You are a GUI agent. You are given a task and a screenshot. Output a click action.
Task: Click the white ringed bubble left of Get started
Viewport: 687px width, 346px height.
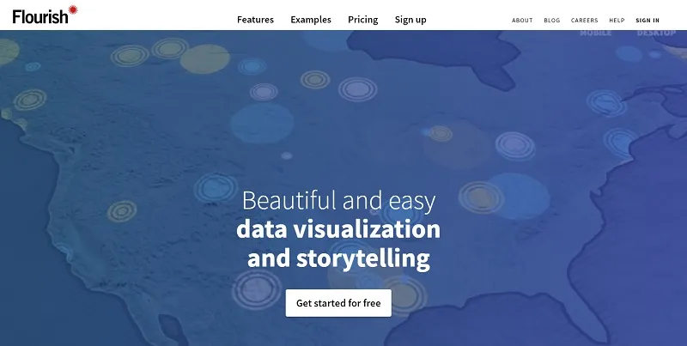click(x=257, y=290)
